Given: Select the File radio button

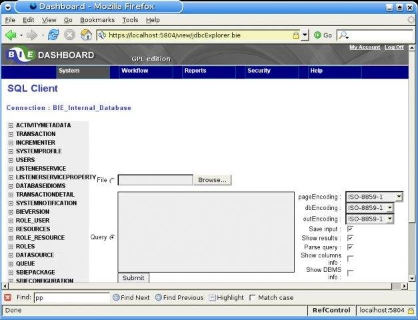Looking at the screenshot, I should pyautogui.click(x=112, y=180).
